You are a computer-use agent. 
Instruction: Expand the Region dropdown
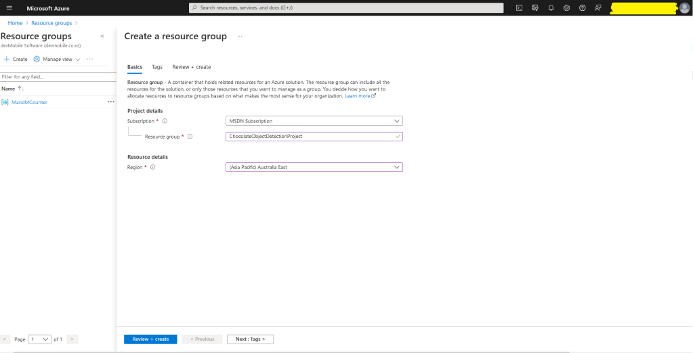[x=314, y=167]
